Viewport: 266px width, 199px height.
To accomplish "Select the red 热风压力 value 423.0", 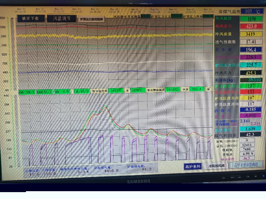I will click(251, 26).
